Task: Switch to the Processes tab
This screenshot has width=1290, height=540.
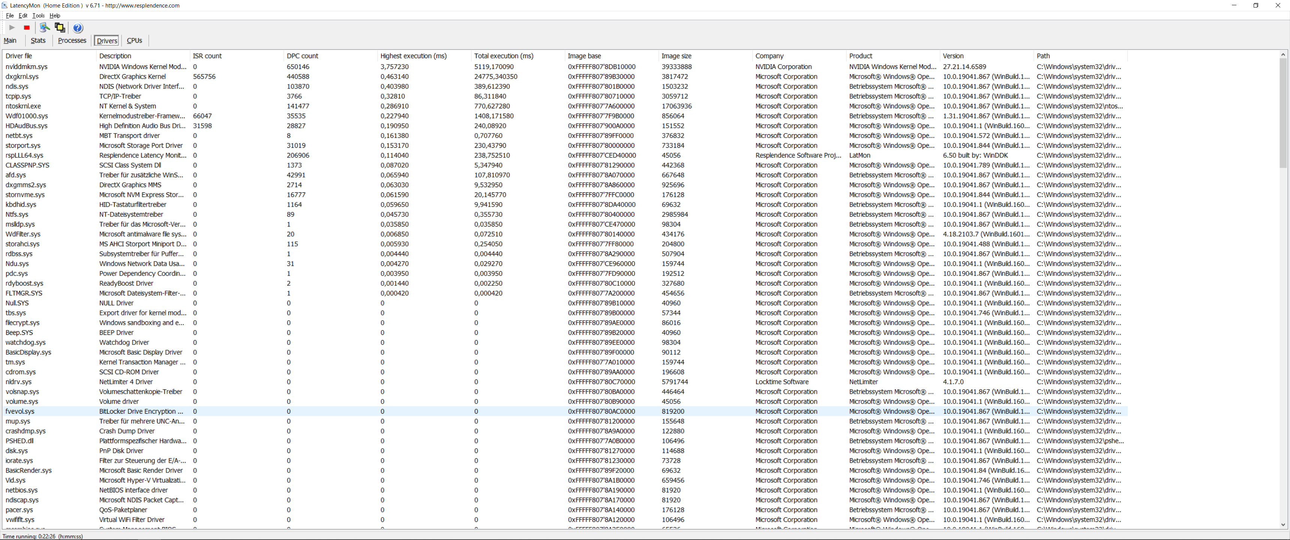Action: point(72,40)
